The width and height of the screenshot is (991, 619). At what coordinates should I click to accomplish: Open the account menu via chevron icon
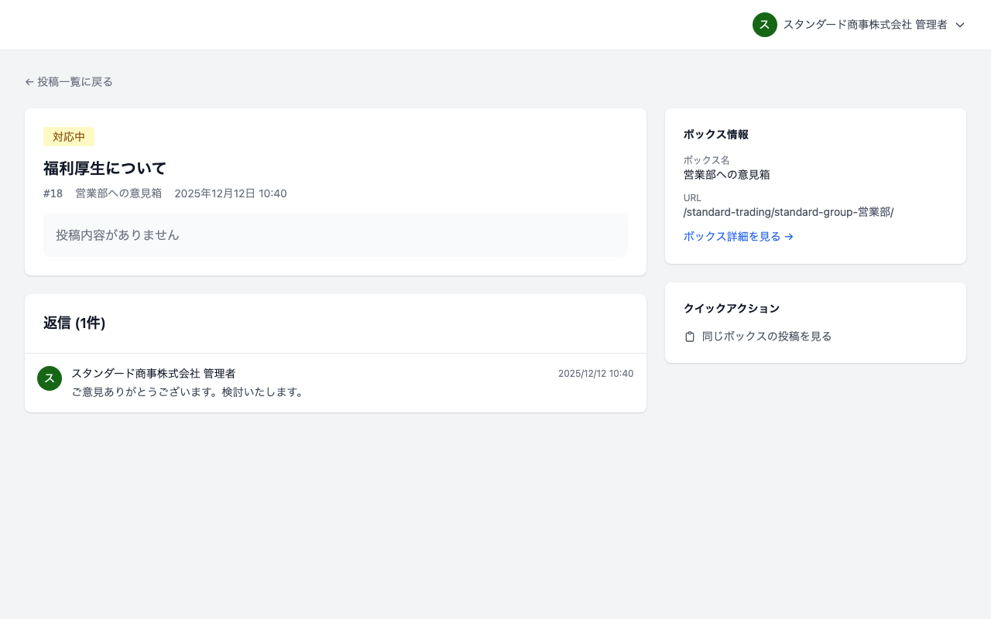960,25
